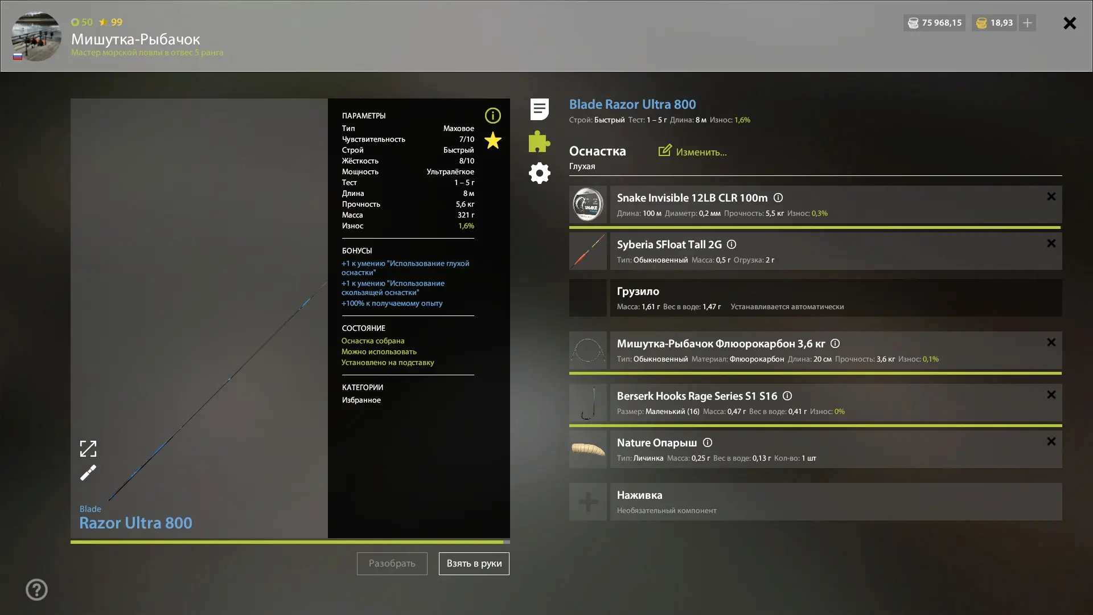
Task: Click the player avatar thumbnail
Action: (x=36, y=36)
